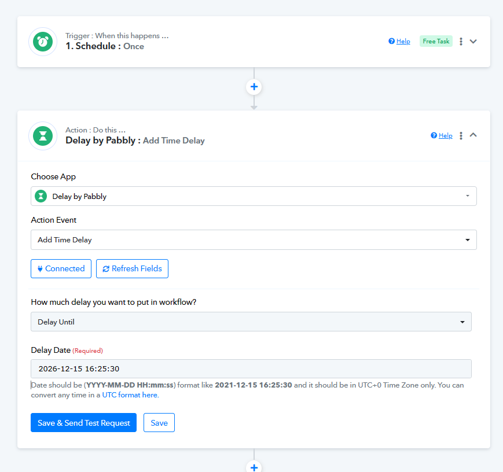Viewport: 503px width, 472px height.
Task: Click the '1. Schedule : Once' title
Action: click(x=105, y=46)
